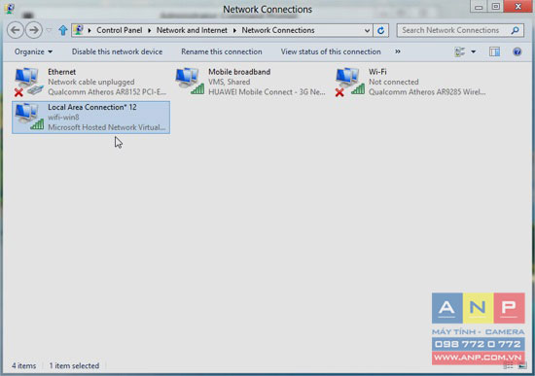Click the search magnifier icon
Screen dimensions: 535x376
[516, 30]
